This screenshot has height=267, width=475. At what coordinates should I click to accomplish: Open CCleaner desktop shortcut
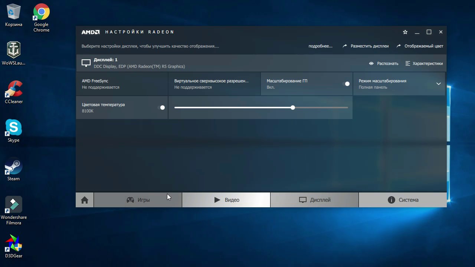14,92
